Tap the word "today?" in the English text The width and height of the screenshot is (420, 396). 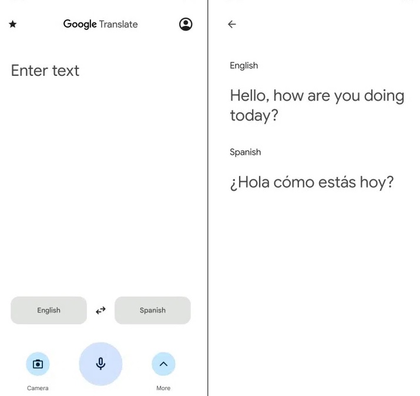pyautogui.click(x=254, y=115)
